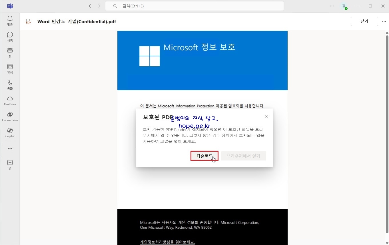The height and width of the screenshot is (245, 389).
Task: Click the 브라우저에서 열기 button
Action: tap(243, 156)
